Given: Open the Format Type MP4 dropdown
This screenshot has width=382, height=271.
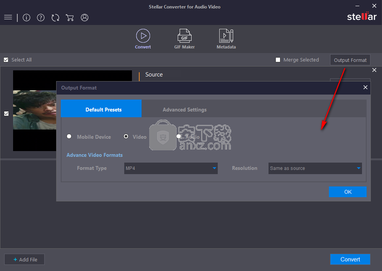Looking at the screenshot, I should pyautogui.click(x=171, y=168).
